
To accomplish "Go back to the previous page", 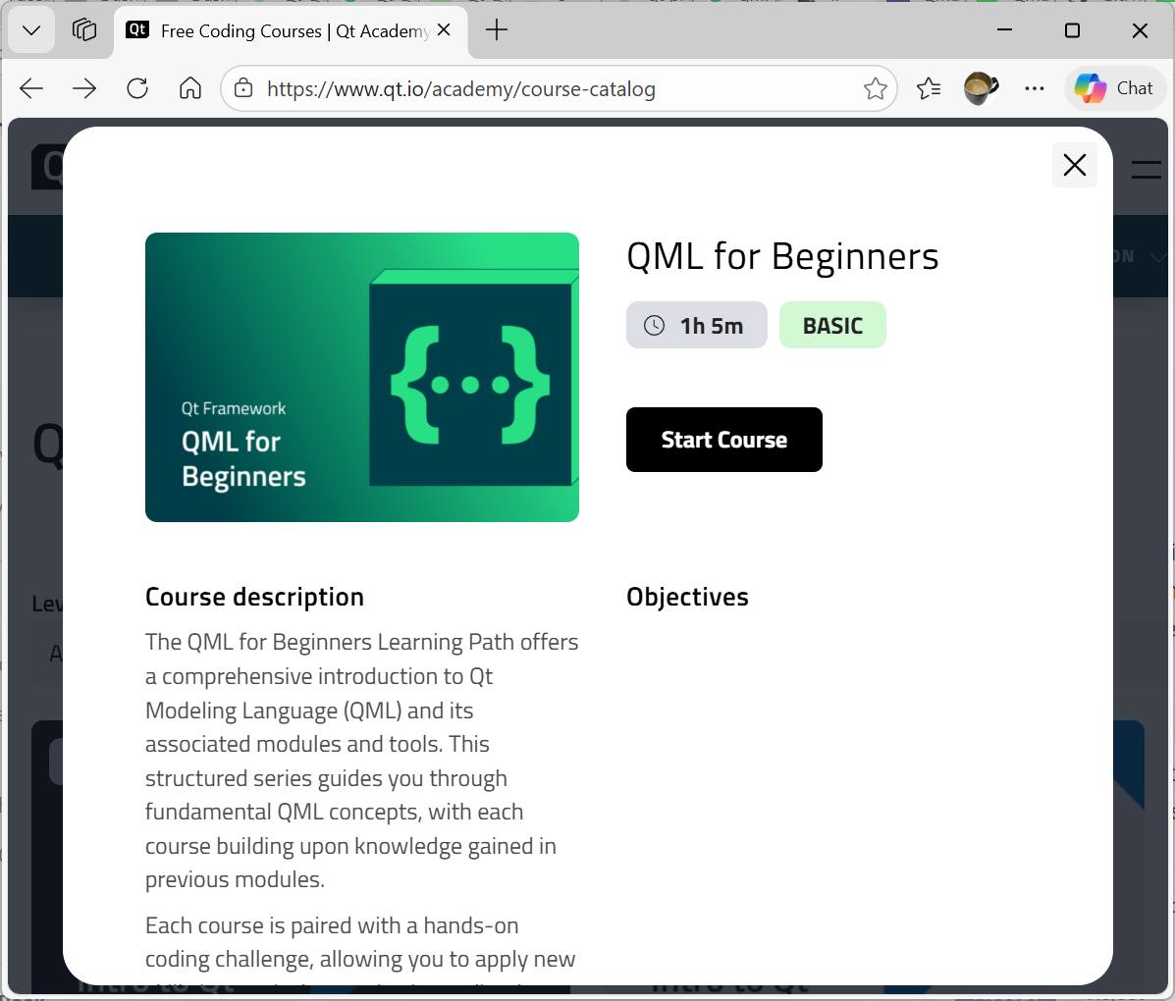I will click(x=31, y=88).
